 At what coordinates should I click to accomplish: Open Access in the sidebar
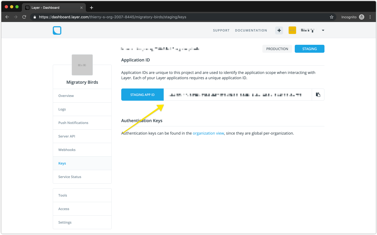pyautogui.click(x=82, y=209)
